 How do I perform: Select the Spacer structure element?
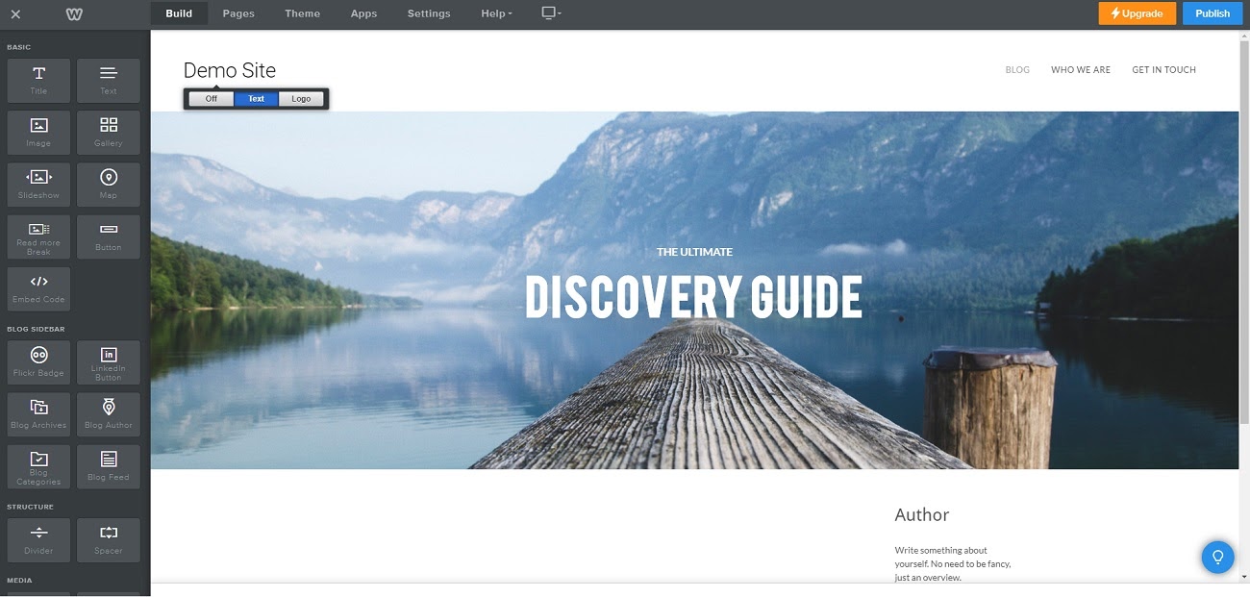[x=108, y=539]
